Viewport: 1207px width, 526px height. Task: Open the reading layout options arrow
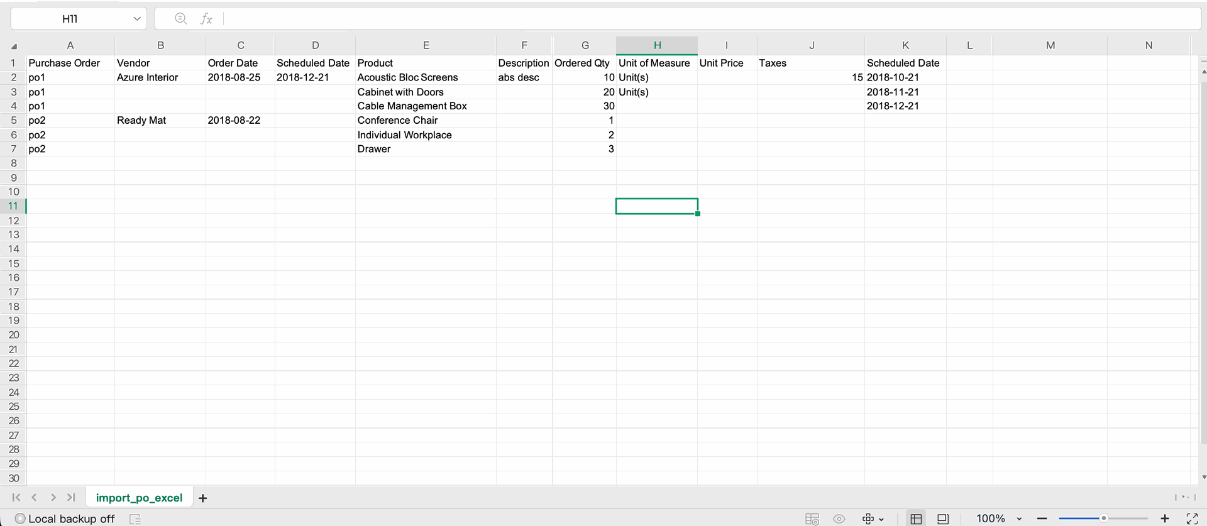881,520
